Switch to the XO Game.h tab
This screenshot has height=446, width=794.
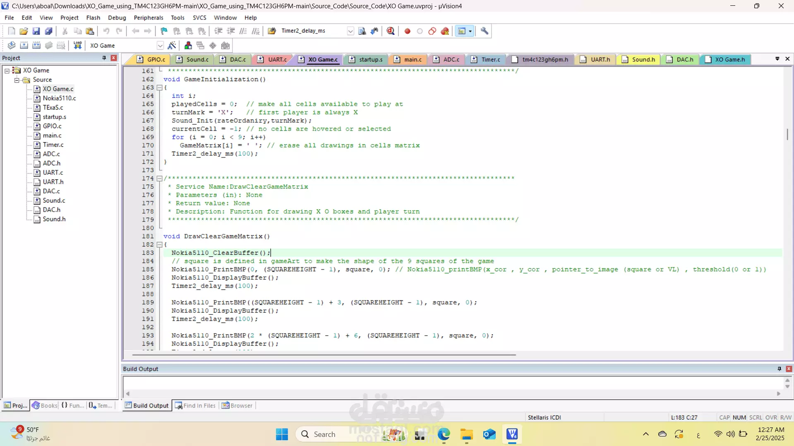[725, 60]
